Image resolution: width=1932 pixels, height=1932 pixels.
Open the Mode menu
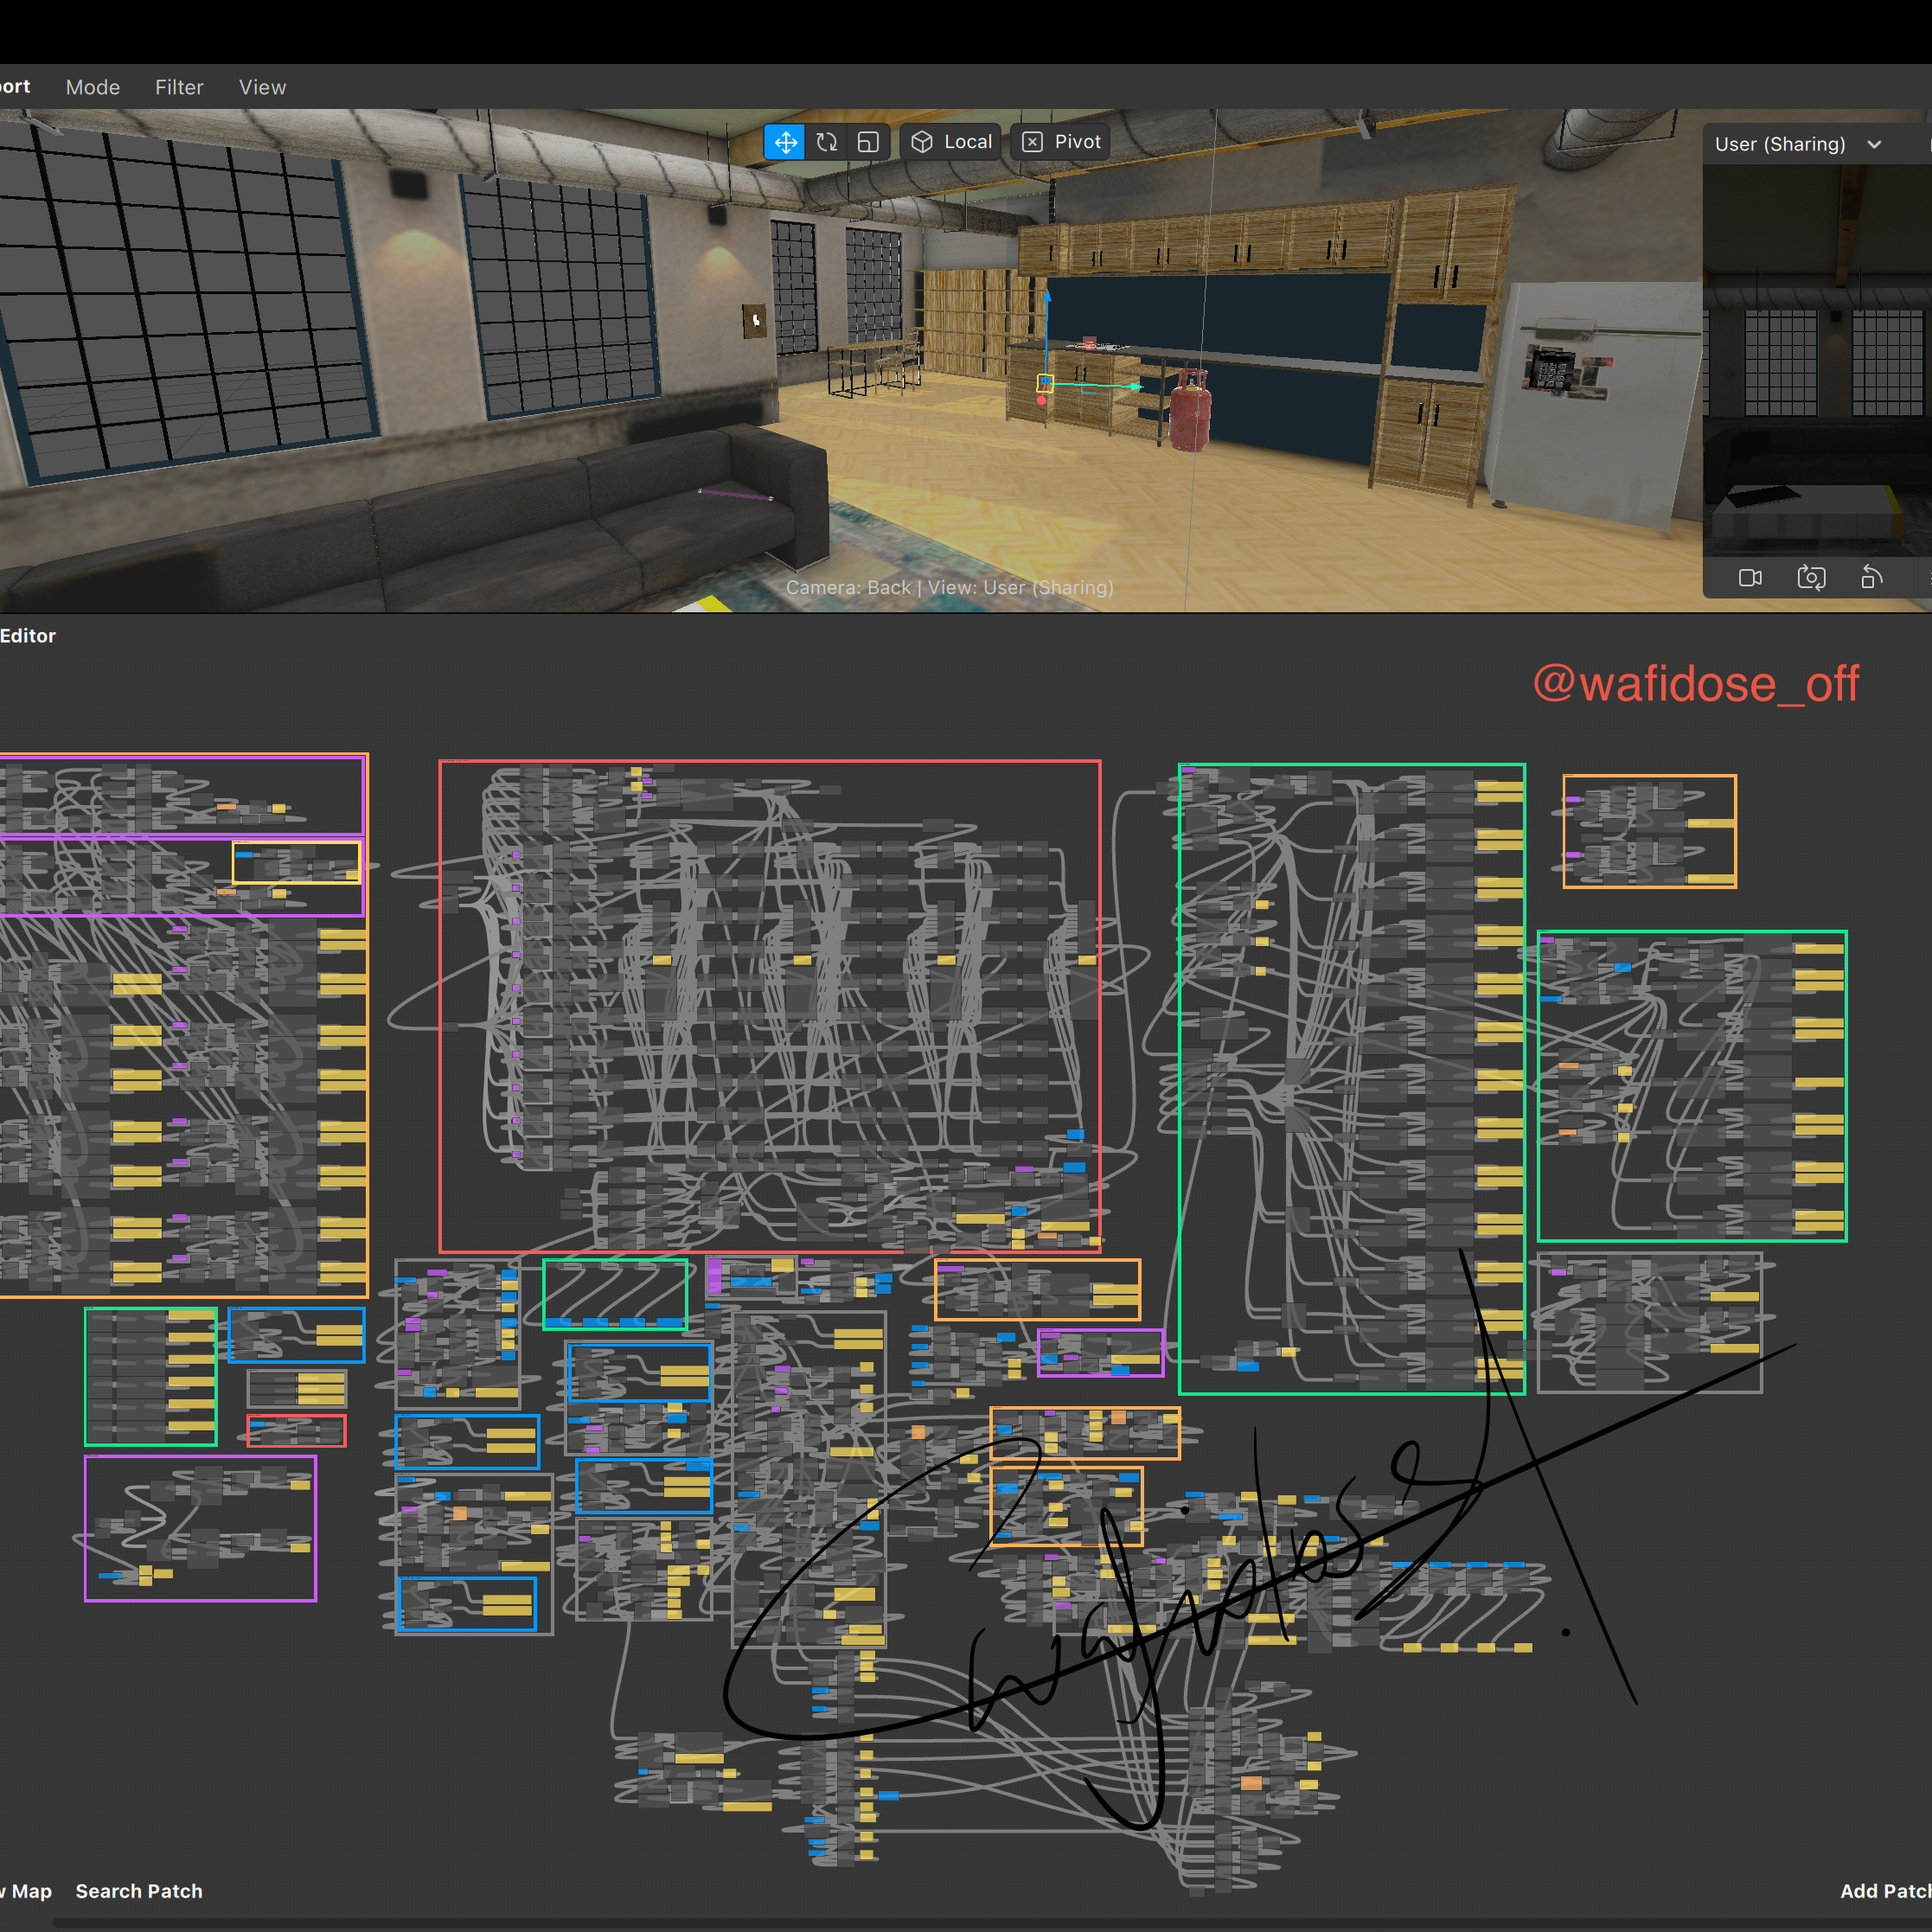93,87
